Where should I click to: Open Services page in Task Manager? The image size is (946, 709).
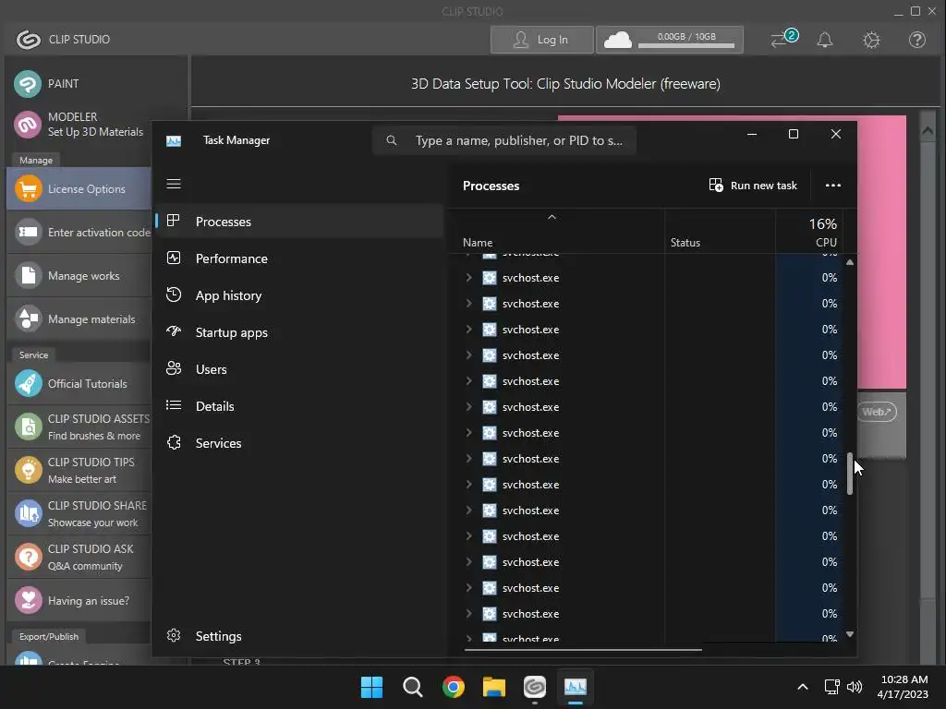point(299,443)
